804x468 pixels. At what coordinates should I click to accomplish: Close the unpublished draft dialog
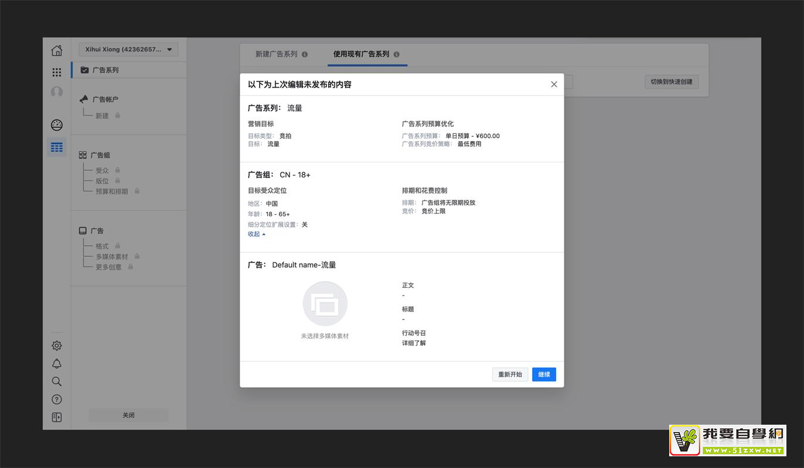coord(554,84)
